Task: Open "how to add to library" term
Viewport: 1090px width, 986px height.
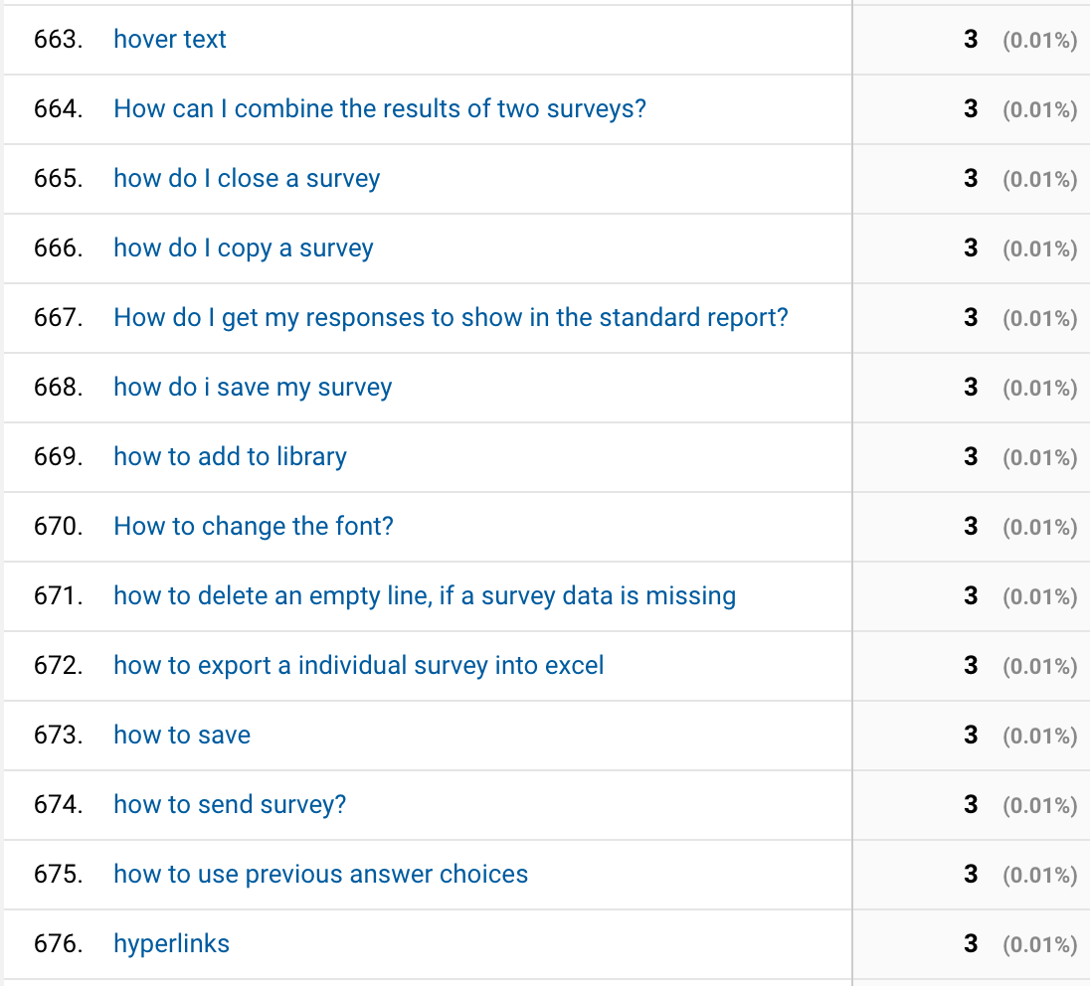Action: pyautogui.click(x=230, y=457)
